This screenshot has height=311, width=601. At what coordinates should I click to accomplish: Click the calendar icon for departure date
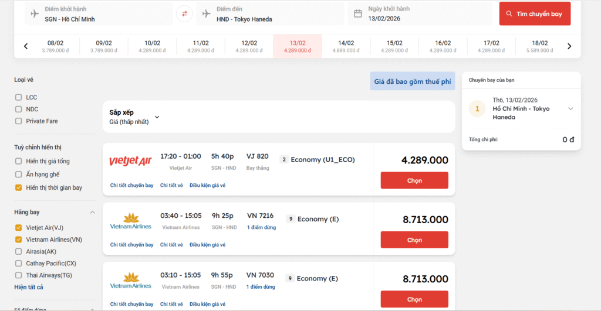pyautogui.click(x=357, y=13)
